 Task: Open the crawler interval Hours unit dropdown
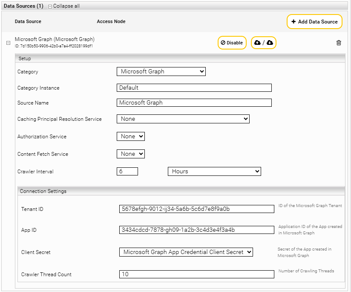[214, 171]
